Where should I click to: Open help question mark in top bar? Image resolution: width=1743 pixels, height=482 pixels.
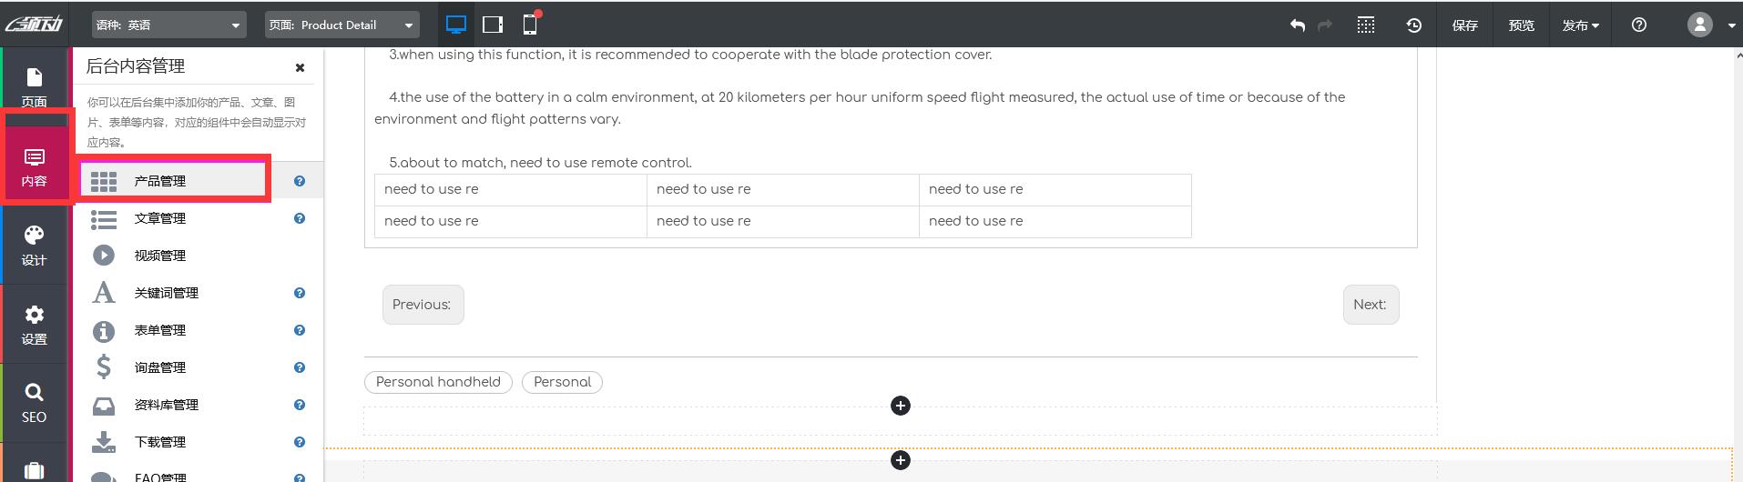point(1638,25)
